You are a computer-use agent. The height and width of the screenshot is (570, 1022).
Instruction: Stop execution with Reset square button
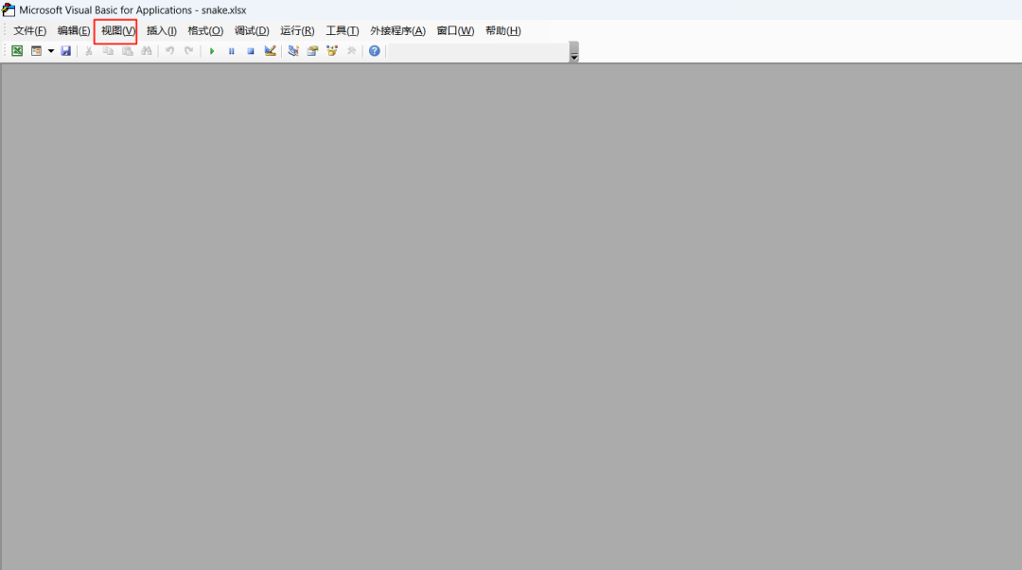pos(250,51)
